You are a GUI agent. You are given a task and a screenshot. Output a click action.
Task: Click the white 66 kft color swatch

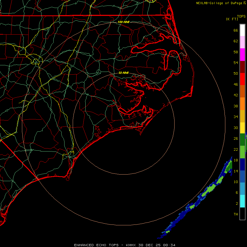click(242, 30)
